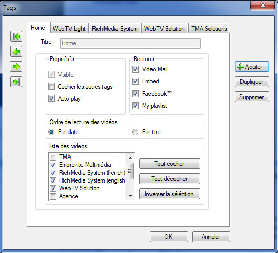
Task: Click the video list scroll down arrow
Action: click(130, 196)
